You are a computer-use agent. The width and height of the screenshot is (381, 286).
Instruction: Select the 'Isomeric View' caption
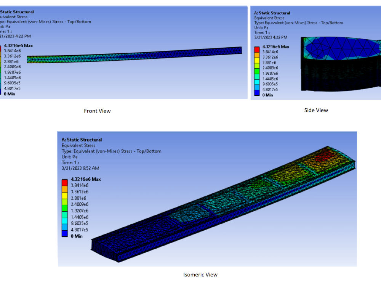(x=200, y=275)
